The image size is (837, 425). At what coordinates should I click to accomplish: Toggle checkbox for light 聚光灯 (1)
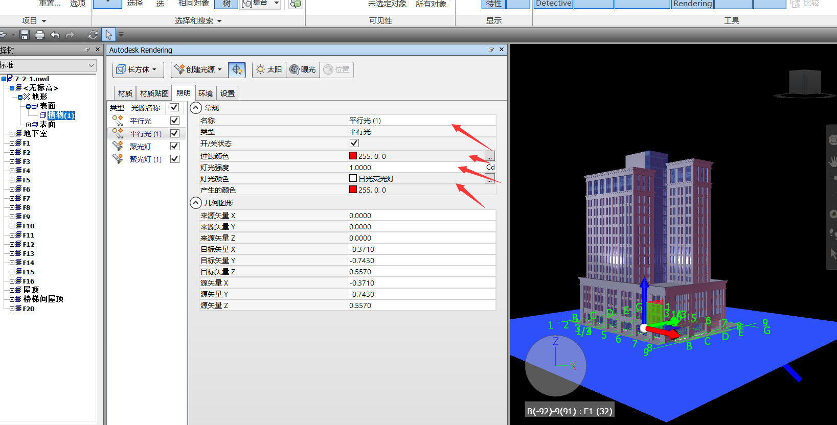[175, 159]
